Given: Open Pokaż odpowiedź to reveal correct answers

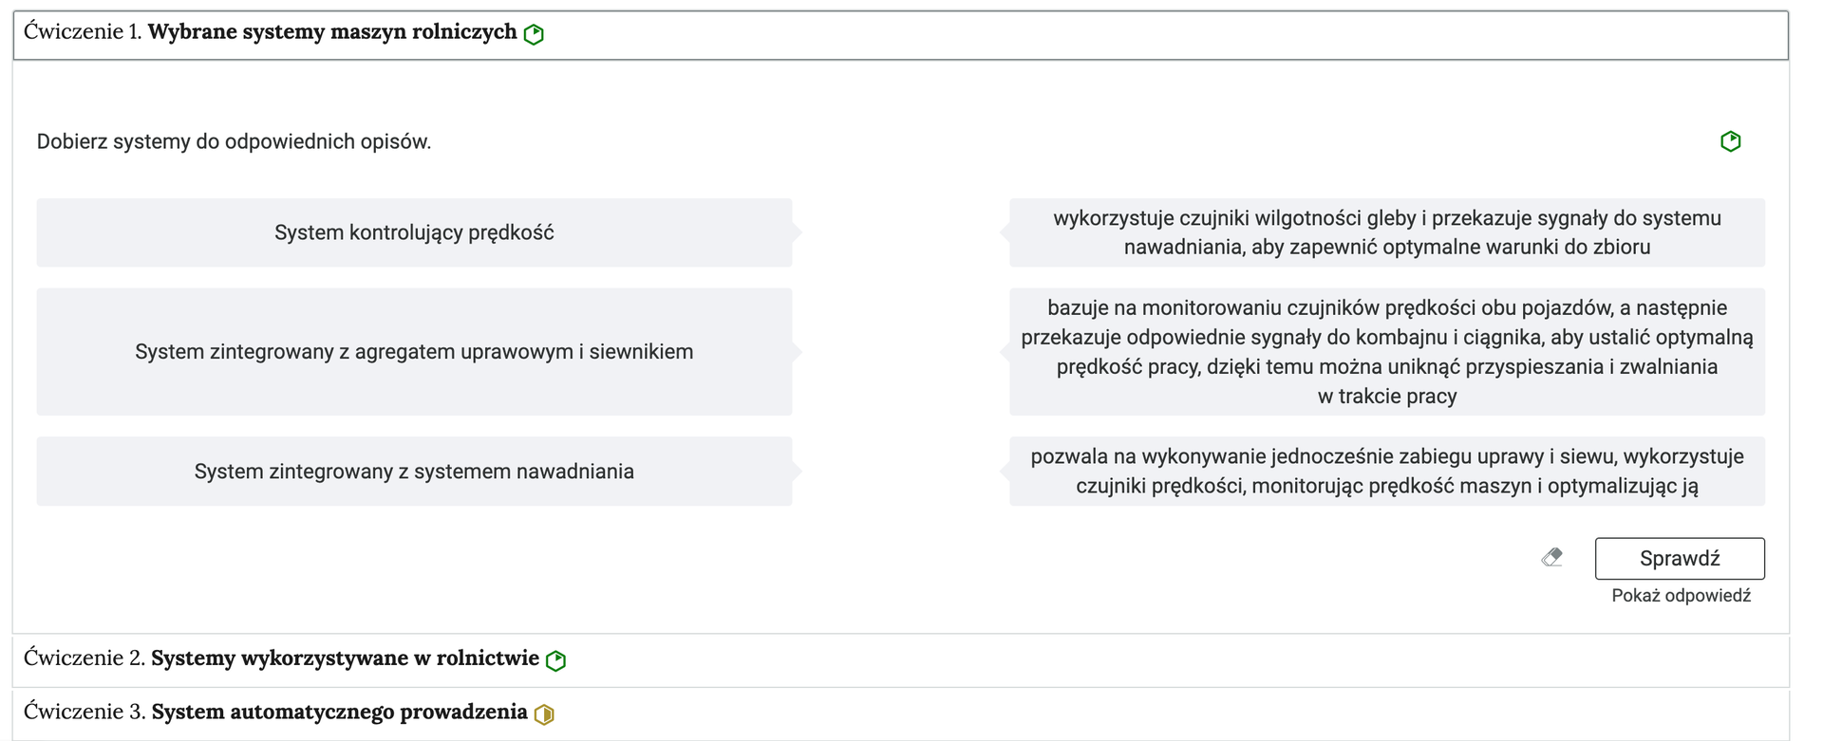Looking at the screenshot, I should pyautogui.click(x=1680, y=594).
